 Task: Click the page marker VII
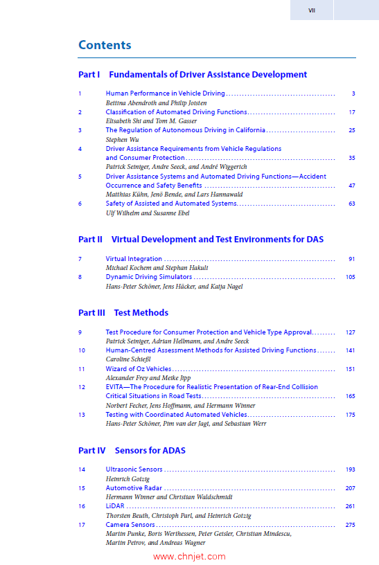pos(312,10)
